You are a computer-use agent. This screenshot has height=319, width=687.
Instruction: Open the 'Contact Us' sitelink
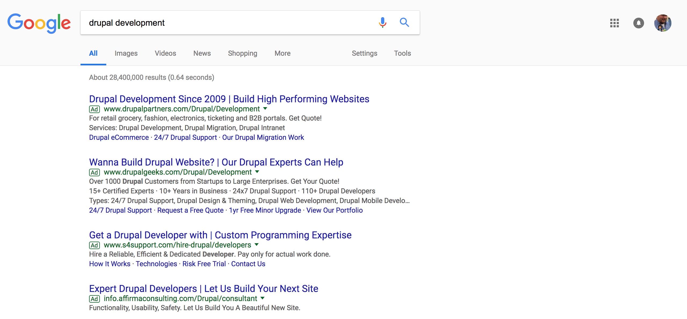click(x=248, y=264)
